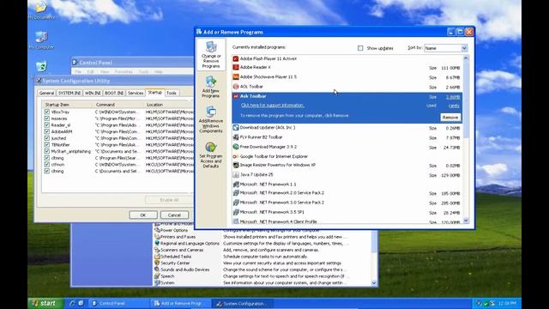The image size is (549, 309).
Task: Click Control Panel list scroll down arrow
Action: coord(374,283)
